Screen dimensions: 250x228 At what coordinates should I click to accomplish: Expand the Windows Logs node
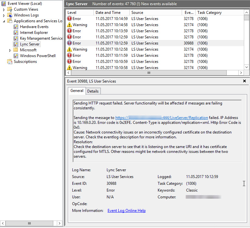pyautogui.click(x=4, y=15)
